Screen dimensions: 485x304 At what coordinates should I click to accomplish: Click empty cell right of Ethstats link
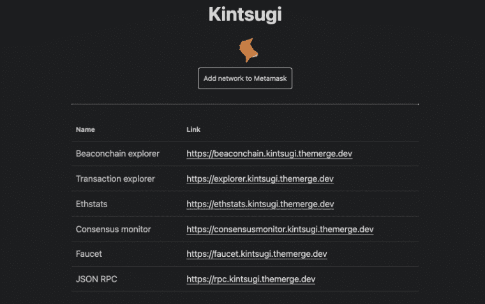click(x=376, y=204)
